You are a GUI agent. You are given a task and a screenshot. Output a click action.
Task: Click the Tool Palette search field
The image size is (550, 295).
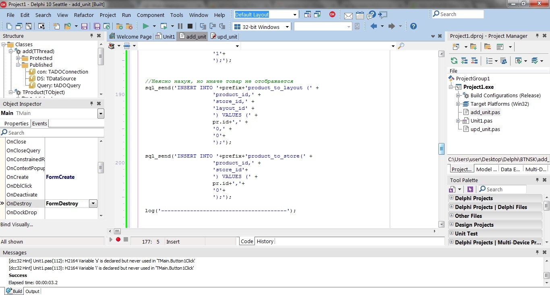(502, 189)
